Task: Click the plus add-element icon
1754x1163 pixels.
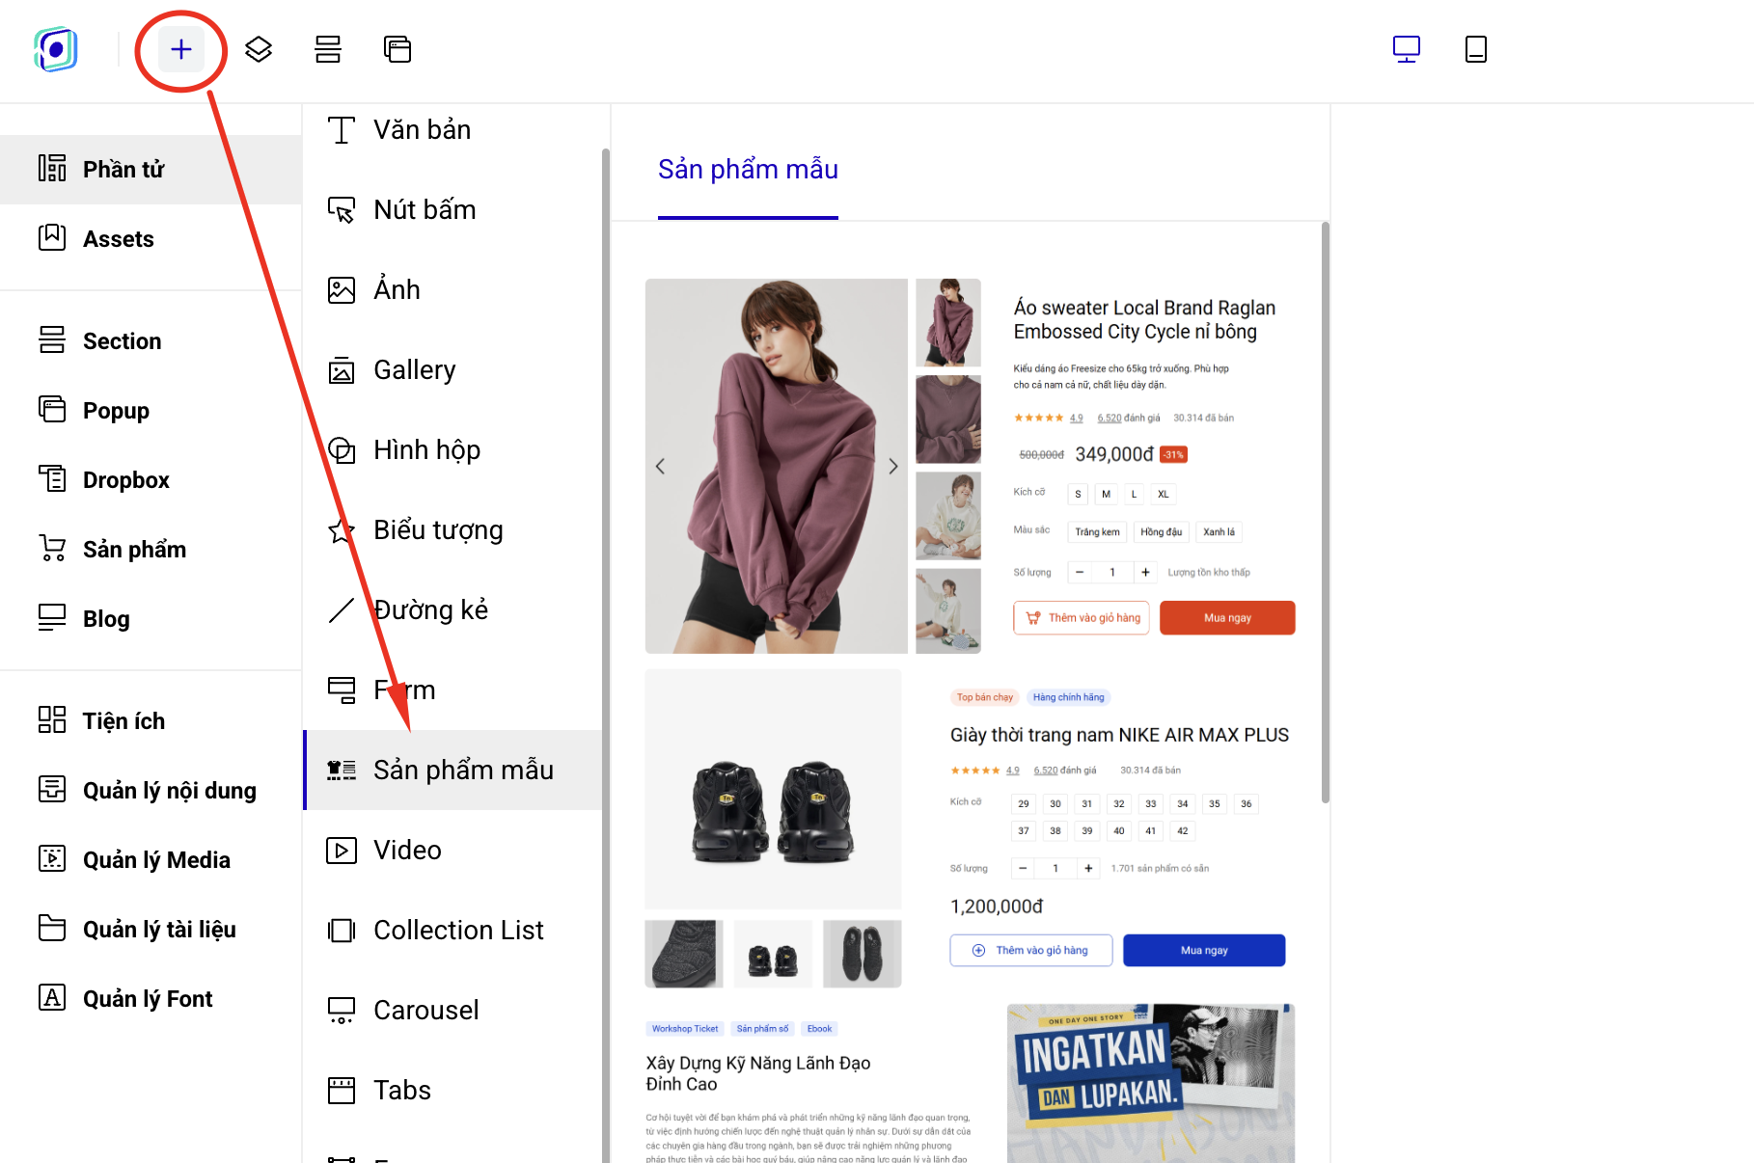Action: (x=181, y=49)
